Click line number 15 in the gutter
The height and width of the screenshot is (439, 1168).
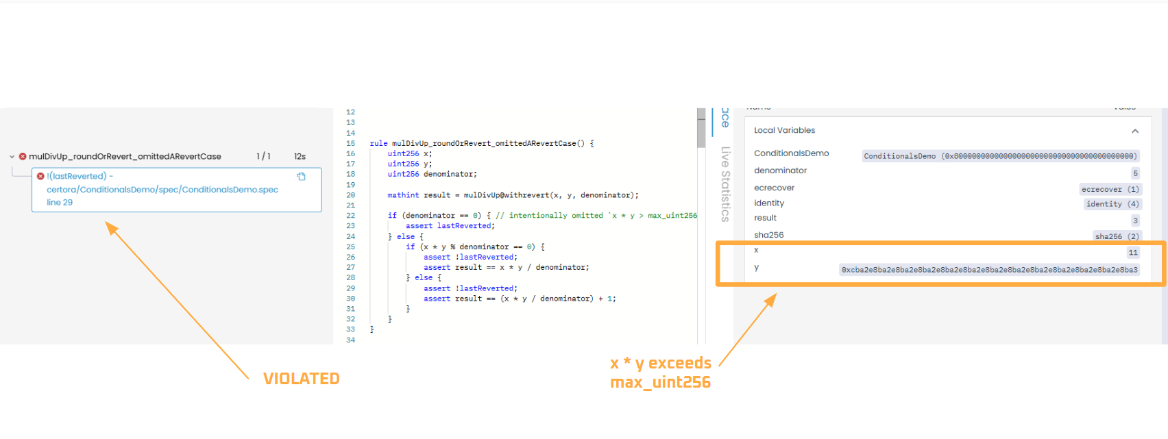tap(350, 144)
